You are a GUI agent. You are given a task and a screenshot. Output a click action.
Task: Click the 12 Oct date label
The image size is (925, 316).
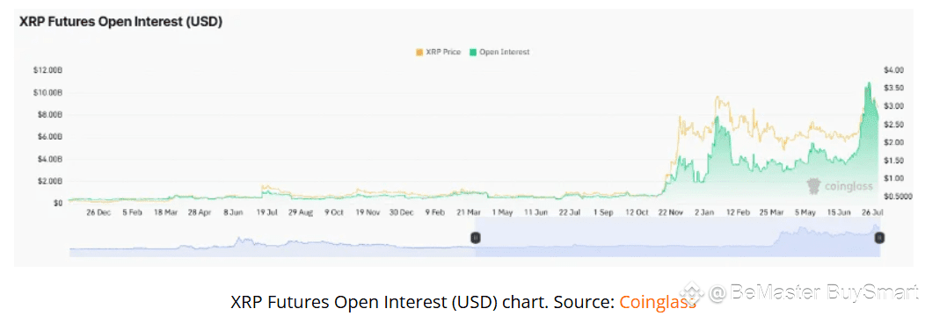(637, 212)
